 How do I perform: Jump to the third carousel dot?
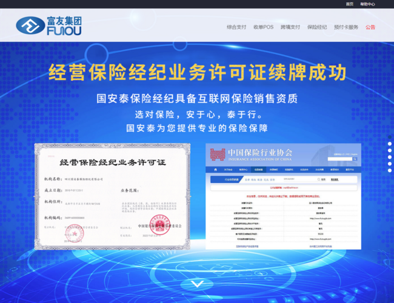tap(390, 157)
